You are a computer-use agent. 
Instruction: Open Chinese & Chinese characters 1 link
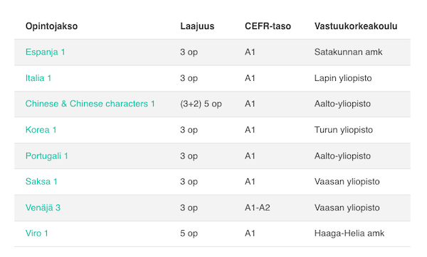pyautogui.click(x=90, y=104)
